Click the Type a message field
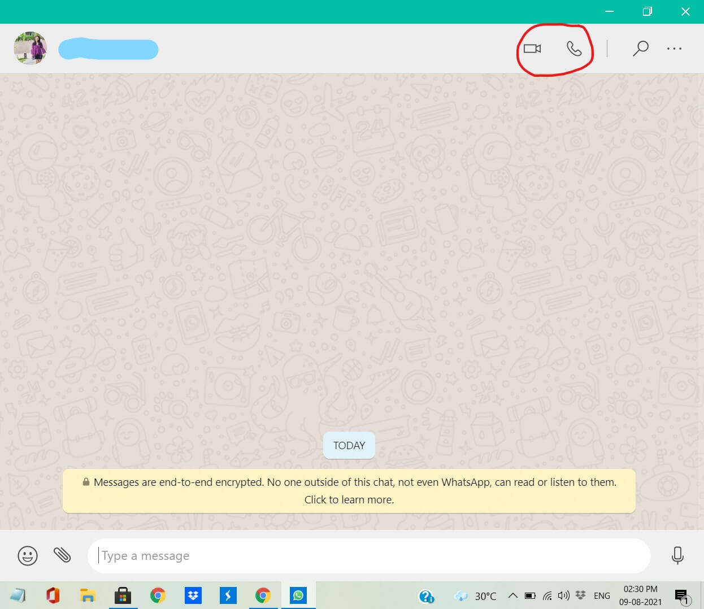Screen dimensions: 704x609 pyautogui.click(x=367, y=556)
